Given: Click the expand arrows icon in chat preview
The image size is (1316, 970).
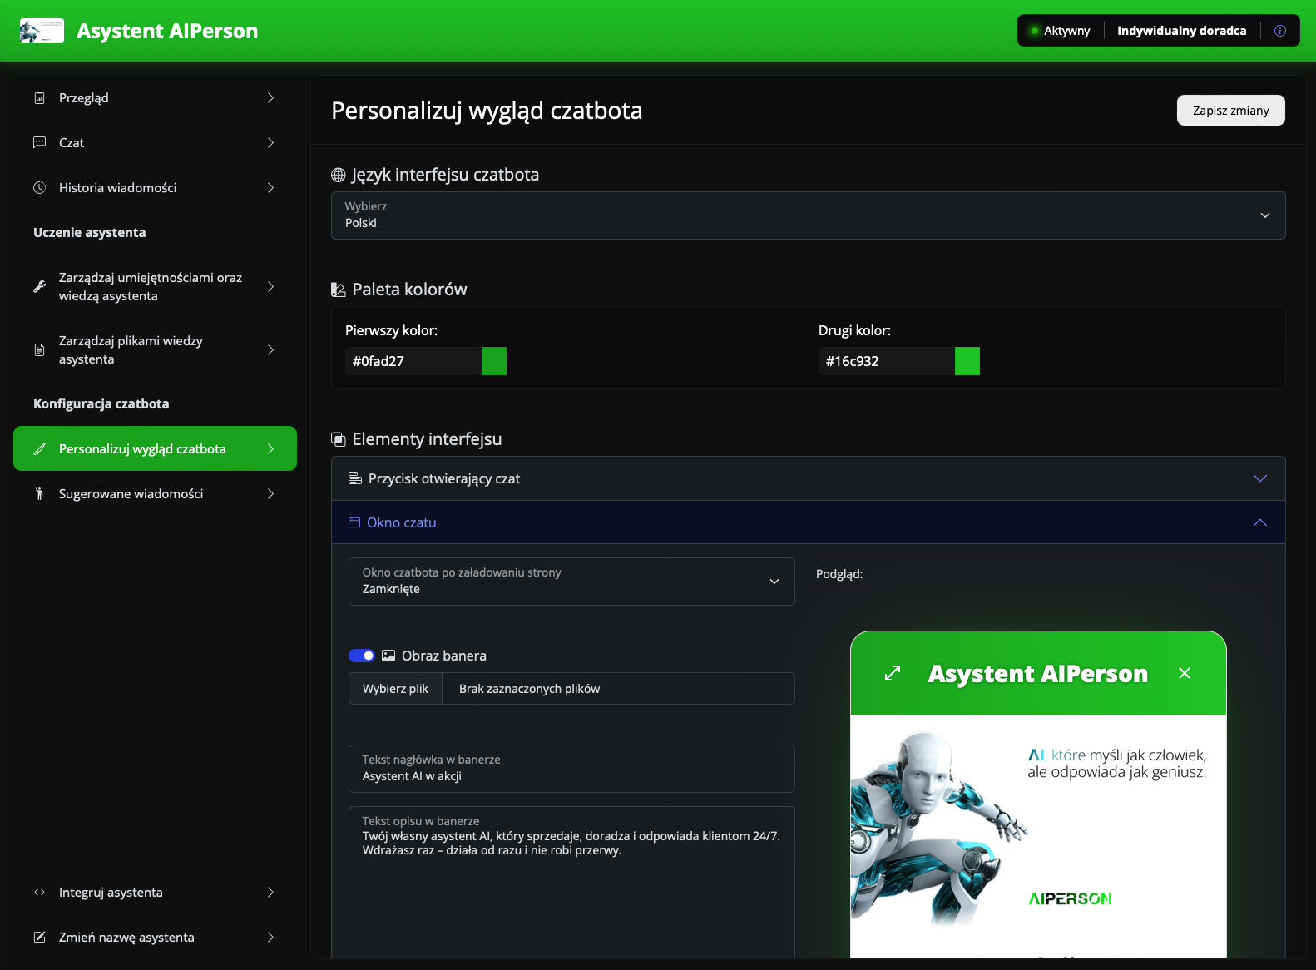Looking at the screenshot, I should pyautogui.click(x=893, y=673).
